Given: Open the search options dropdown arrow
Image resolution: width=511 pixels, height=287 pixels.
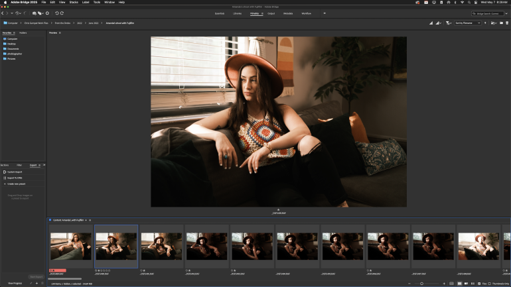Looking at the screenshot, I should pos(506,13).
